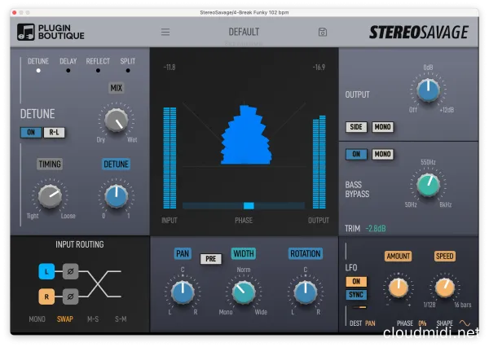Toggle the LFO ON button
Screen dimensions: 489x347
[x=356, y=282]
